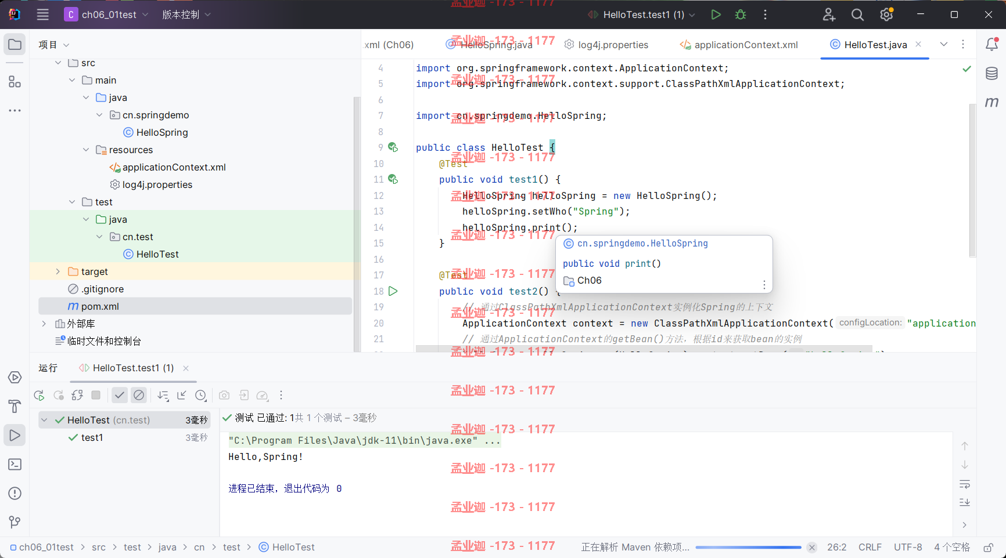Screen dimensions: 1006x558
Task: Toggle read-only lock in status bar
Action: (988, 548)
